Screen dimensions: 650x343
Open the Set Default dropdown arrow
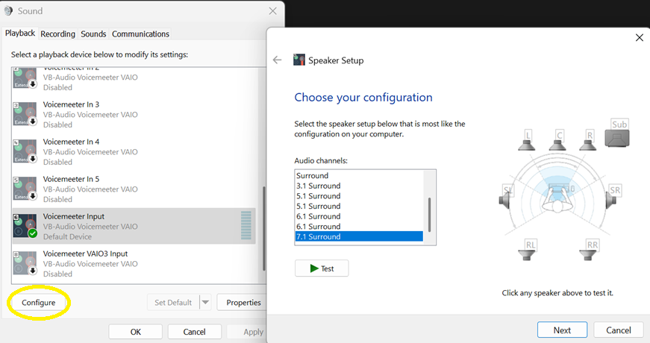click(205, 303)
